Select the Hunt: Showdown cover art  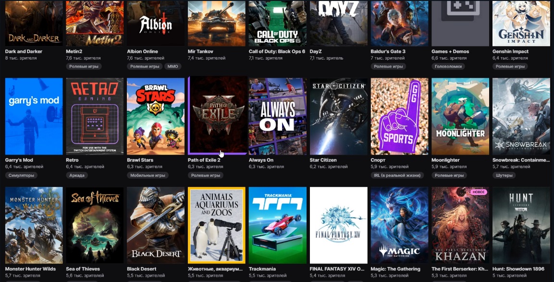pos(521,225)
